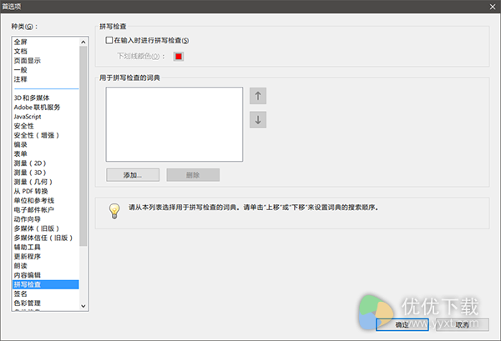The image size is (501, 341).
Task: Click the category list scroll down arrow
Action: click(x=83, y=306)
